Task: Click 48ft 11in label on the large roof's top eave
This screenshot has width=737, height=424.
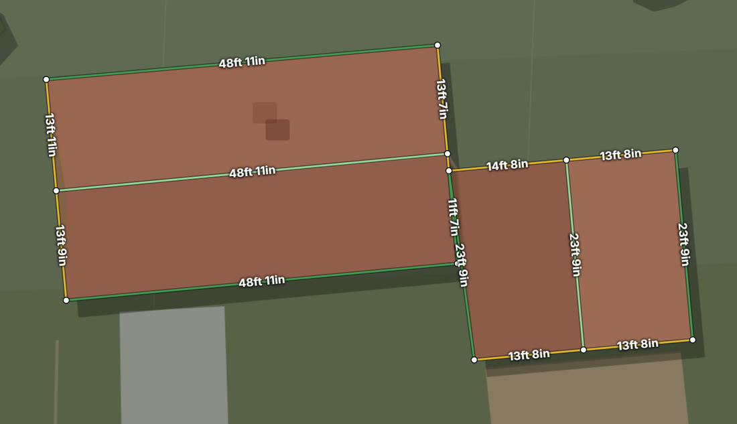Action: pyautogui.click(x=242, y=62)
